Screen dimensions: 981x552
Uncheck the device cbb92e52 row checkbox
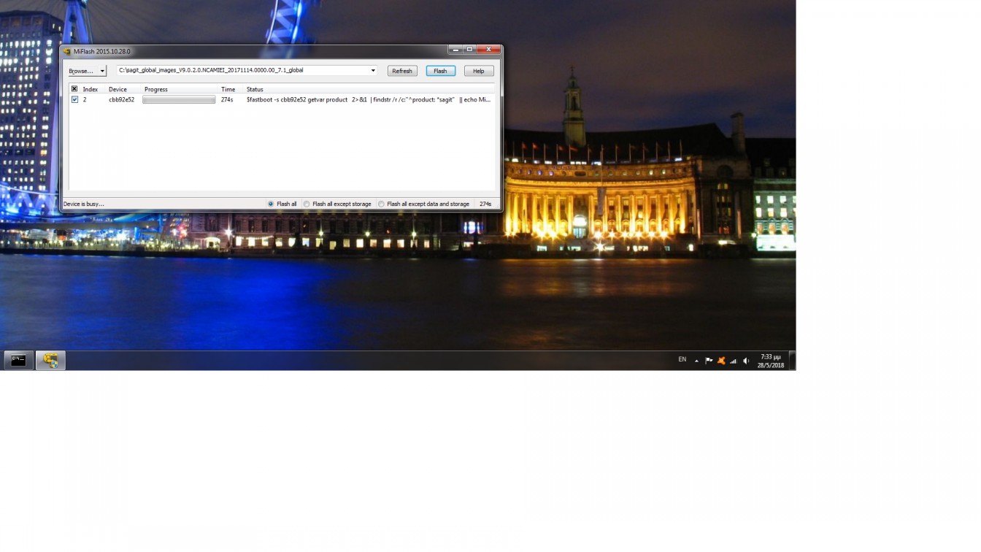pos(74,99)
